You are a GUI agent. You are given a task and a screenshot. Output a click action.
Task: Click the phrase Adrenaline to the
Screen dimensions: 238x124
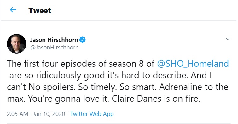[194, 87]
